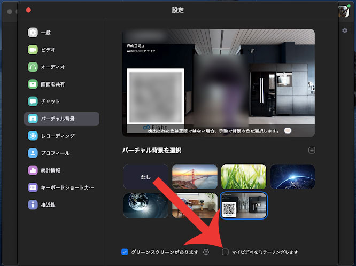Choose the living room interior background
Viewport: 356px width, 266px height.
[195, 206]
